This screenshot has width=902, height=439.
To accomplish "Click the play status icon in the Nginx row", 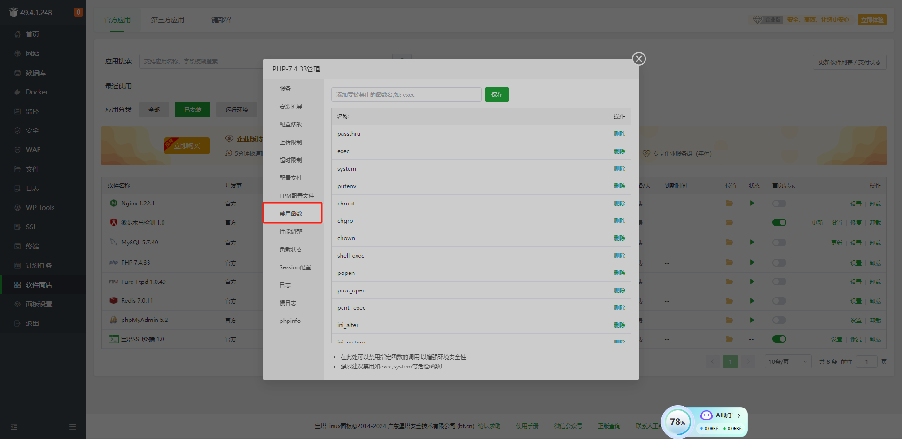I will tap(752, 204).
